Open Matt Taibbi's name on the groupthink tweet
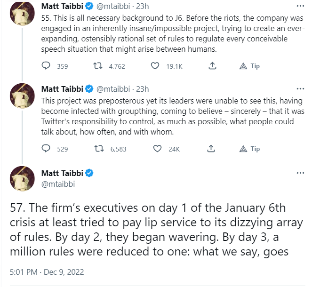Viewport: 312px width, 287px height. [62, 89]
